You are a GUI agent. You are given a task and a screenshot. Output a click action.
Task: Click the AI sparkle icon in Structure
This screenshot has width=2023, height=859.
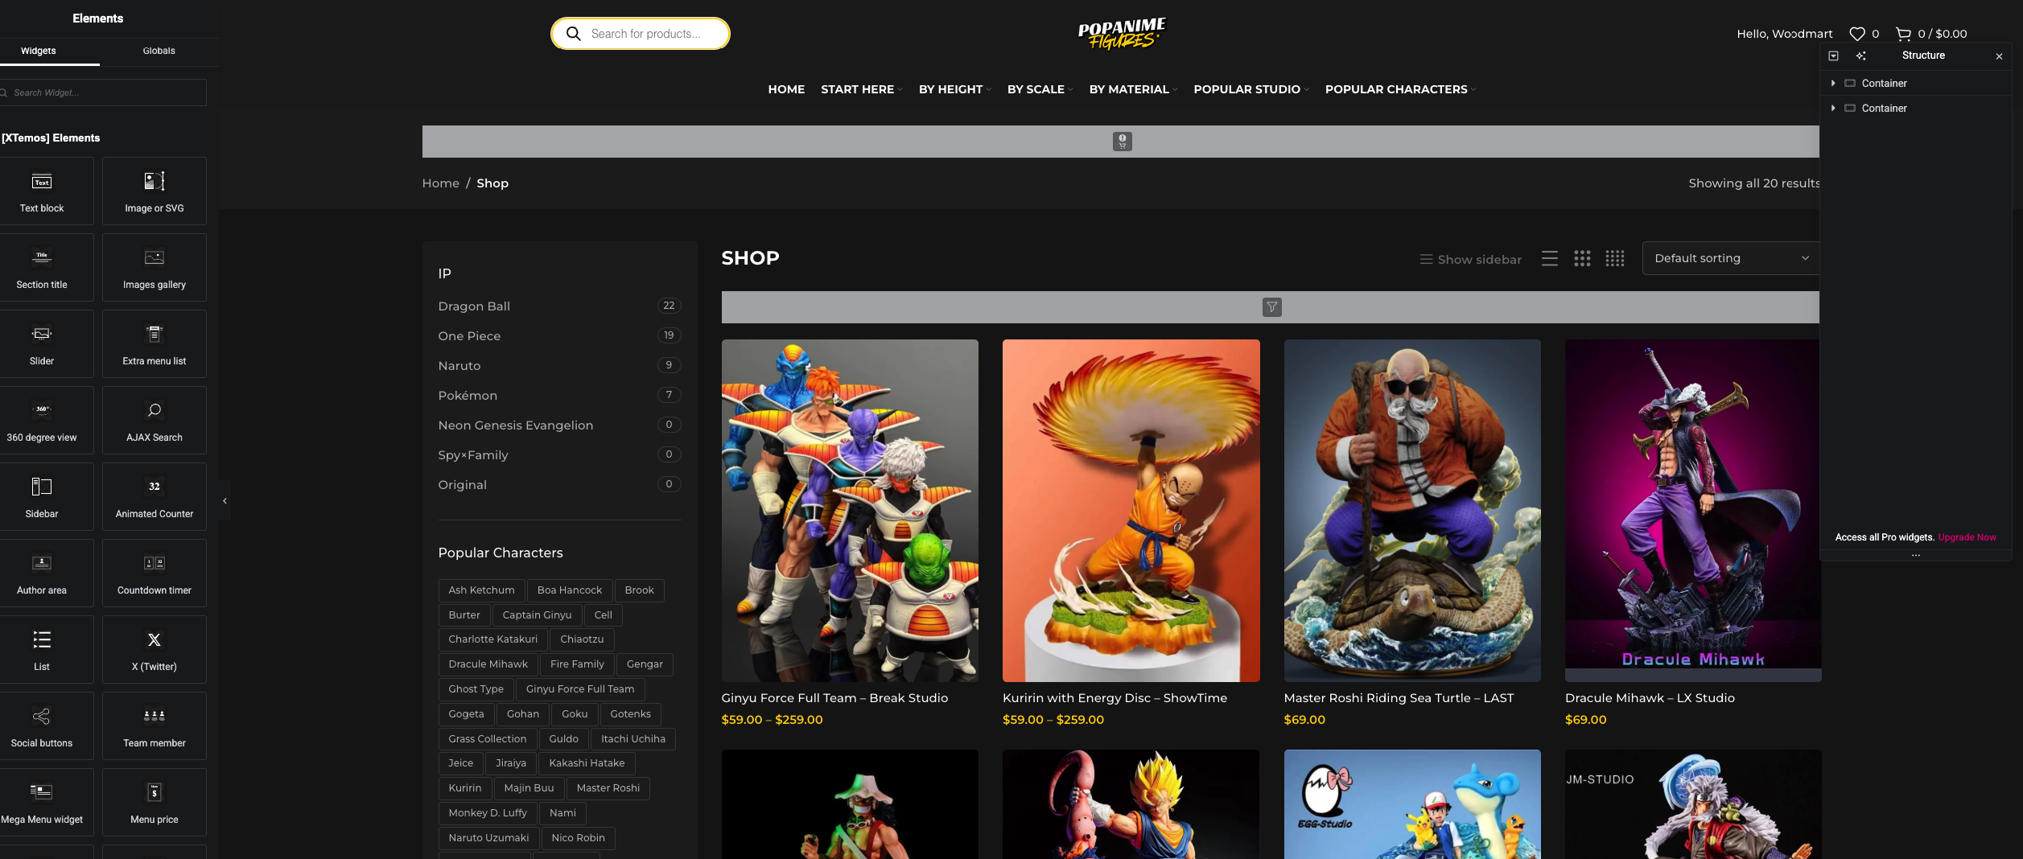(x=1860, y=55)
